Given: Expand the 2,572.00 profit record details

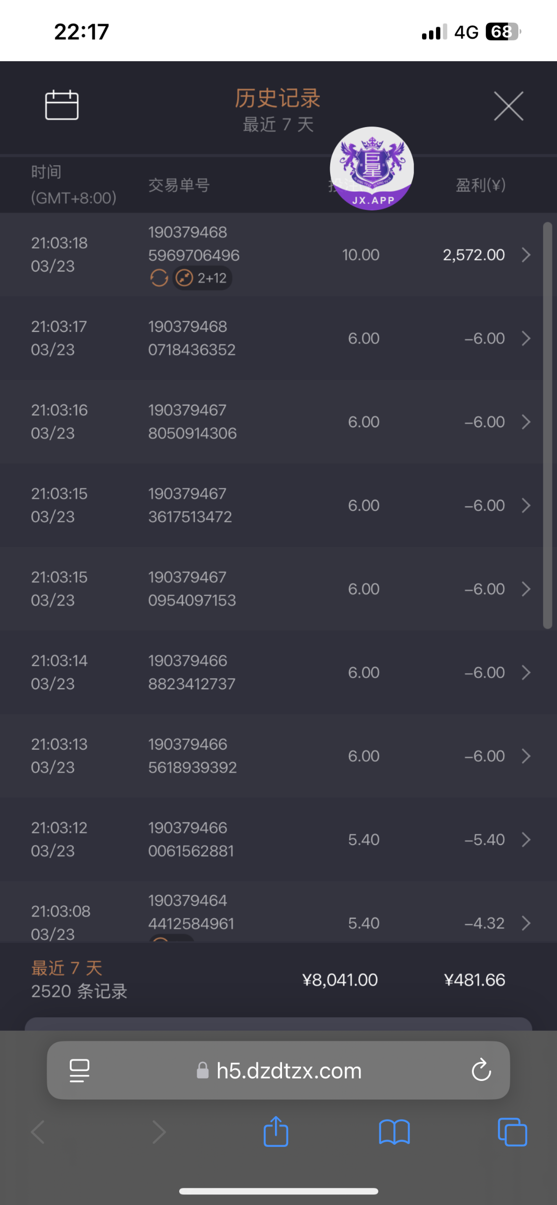Looking at the screenshot, I should pos(526,255).
